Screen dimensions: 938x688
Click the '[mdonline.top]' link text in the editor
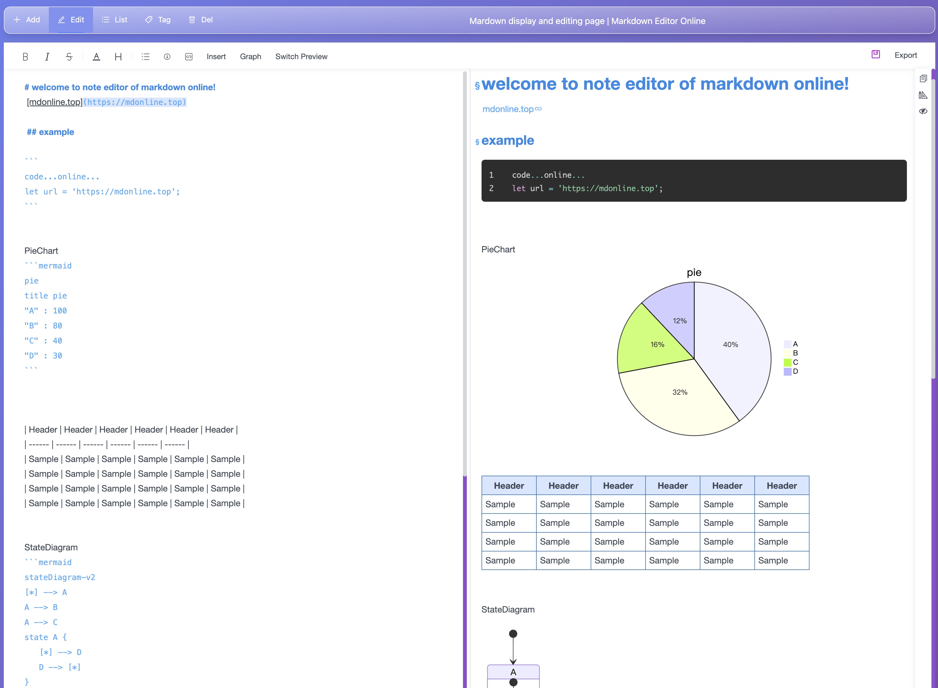pos(55,102)
